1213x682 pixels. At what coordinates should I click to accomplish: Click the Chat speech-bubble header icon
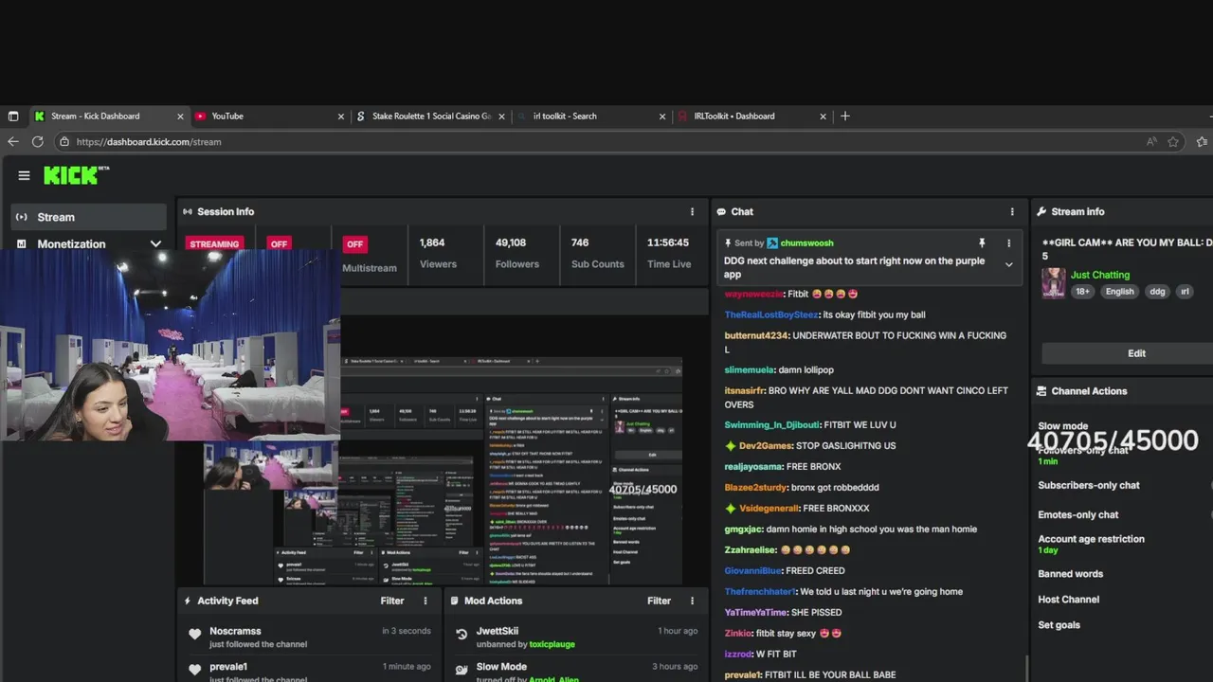pos(721,212)
